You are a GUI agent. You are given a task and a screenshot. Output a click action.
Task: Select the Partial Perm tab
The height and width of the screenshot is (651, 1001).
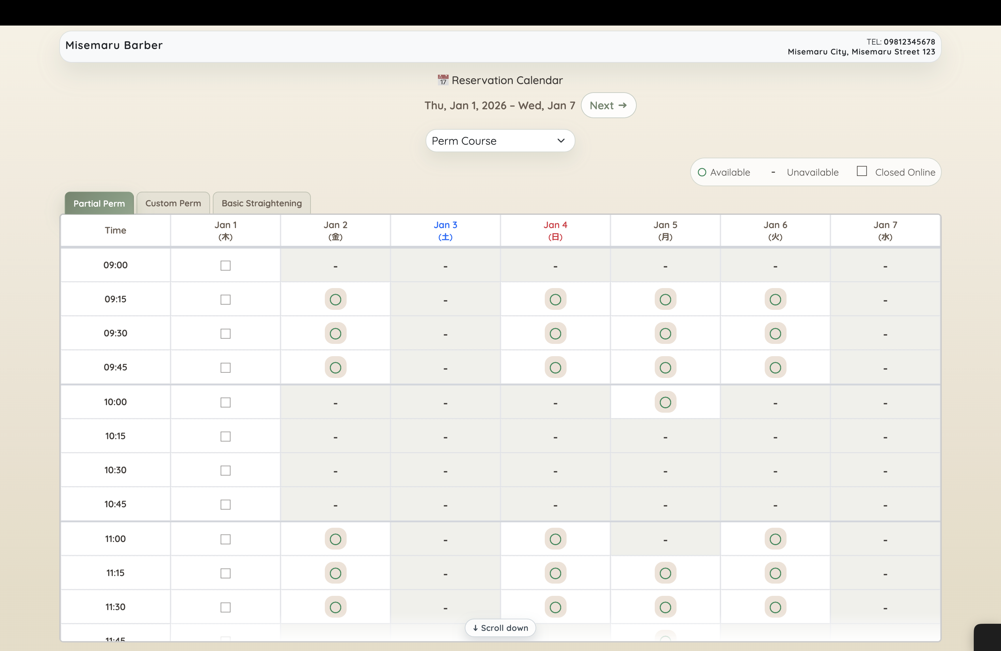pos(99,204)
